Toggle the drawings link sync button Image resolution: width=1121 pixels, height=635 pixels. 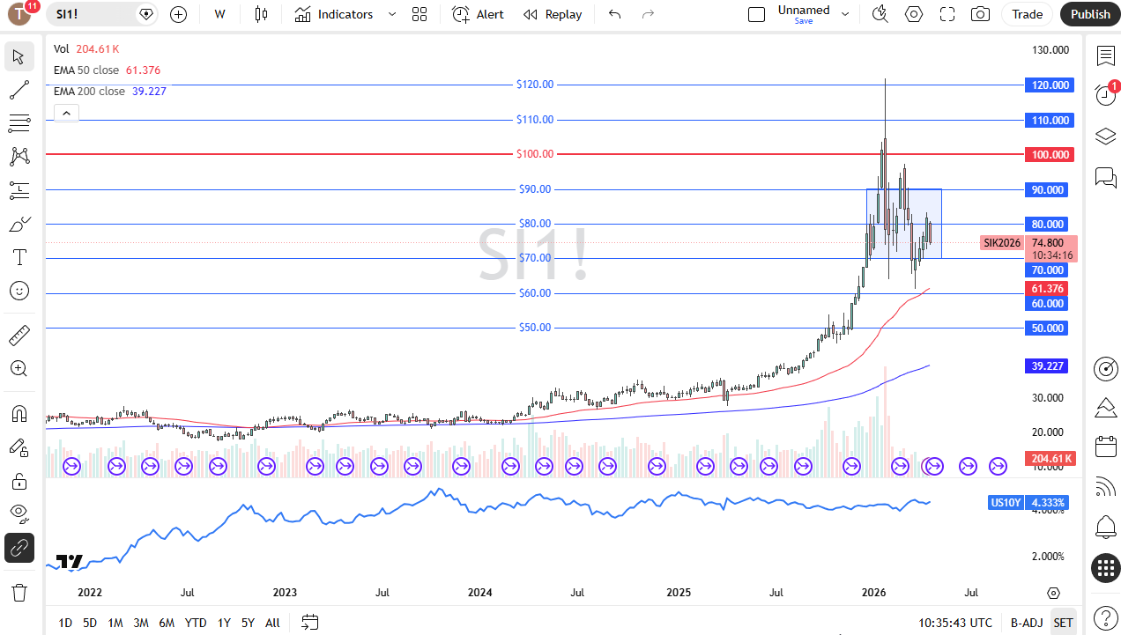pos(19,548)
